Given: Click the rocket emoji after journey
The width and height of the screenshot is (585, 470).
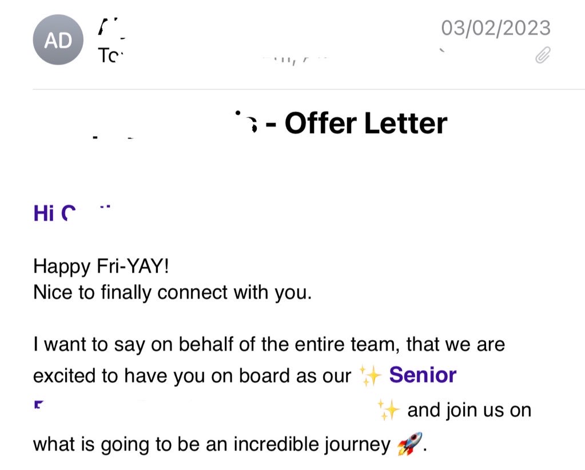Looking at the screenshot, I should coord(409,444).
